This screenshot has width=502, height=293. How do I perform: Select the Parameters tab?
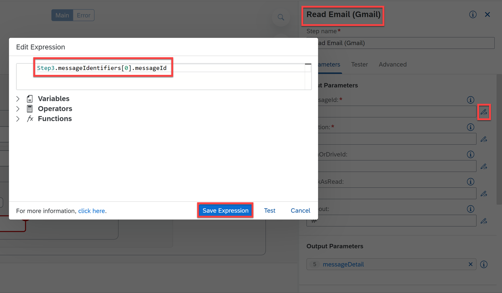click(x=329, y=64)
